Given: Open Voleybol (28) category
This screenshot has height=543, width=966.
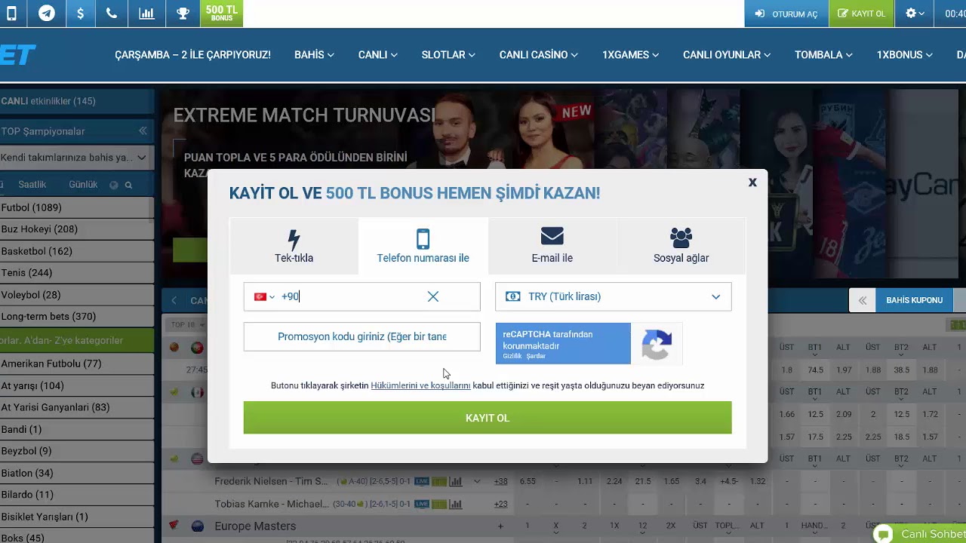Looking at the screenshot, I should pyautogui.click(x=75, y=295).
